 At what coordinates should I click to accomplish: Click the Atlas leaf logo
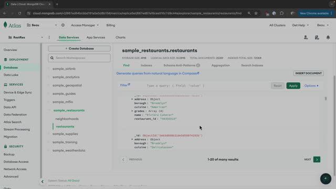click(x=5, y=25)
